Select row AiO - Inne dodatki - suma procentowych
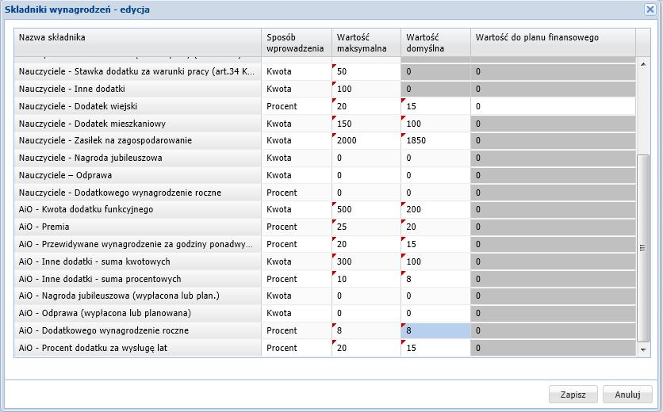 point(324,278)
